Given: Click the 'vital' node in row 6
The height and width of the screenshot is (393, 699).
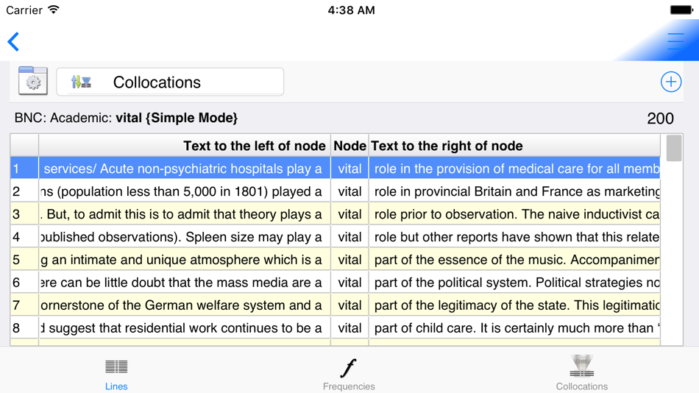Looking at the screenshot, I should tap(349, 283).
